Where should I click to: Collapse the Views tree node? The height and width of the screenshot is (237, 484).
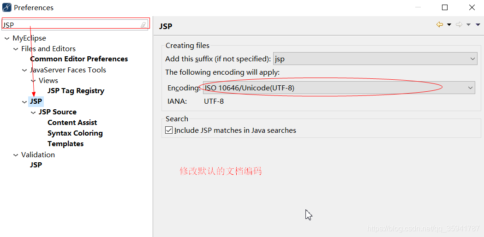pos(33,81)
